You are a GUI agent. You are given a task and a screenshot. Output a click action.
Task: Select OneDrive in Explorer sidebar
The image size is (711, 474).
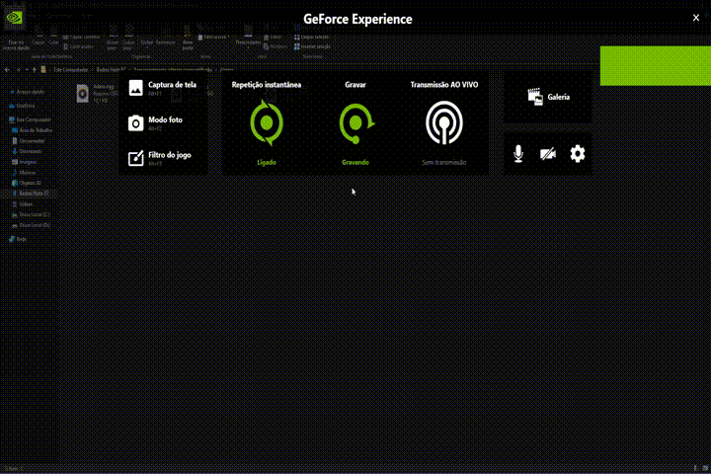point(22,106)
